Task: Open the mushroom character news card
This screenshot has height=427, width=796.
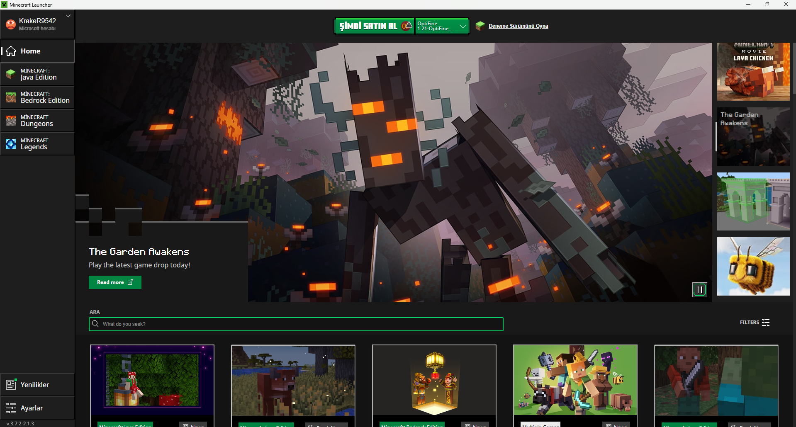Action: 152,386
